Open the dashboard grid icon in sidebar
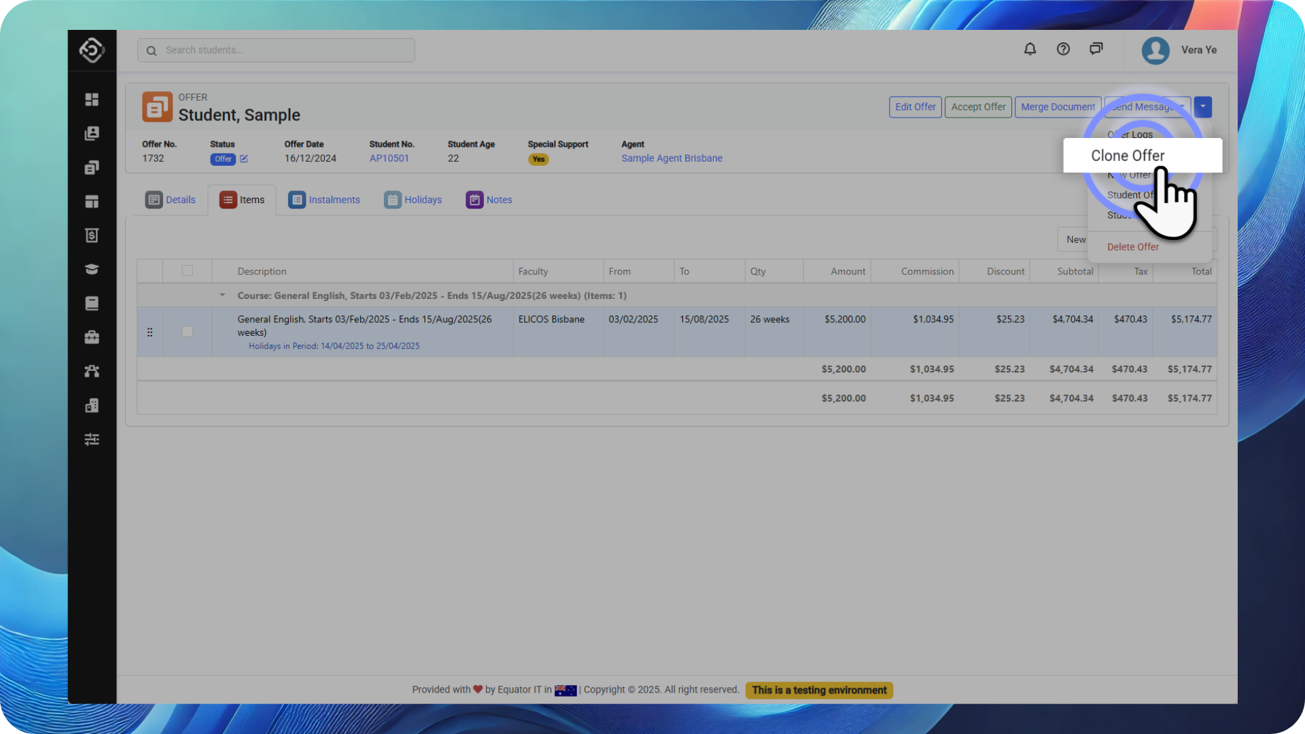The image size is (1305, 734). [92, 99]
